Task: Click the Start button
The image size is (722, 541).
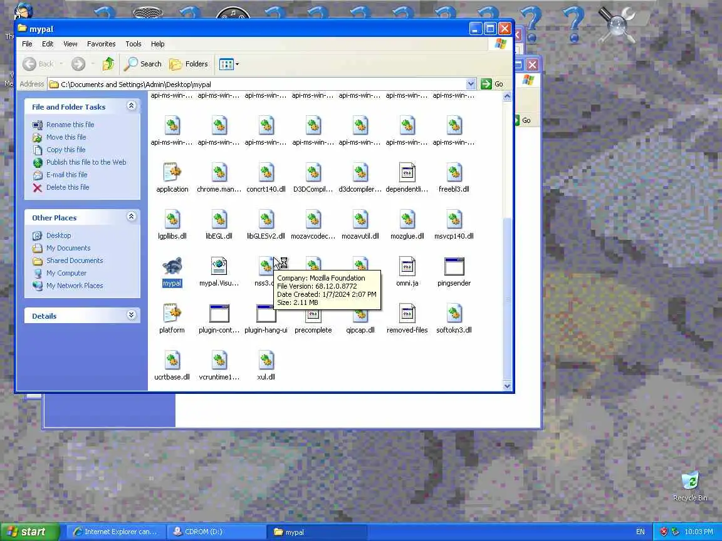Action: tap(29, 532)
